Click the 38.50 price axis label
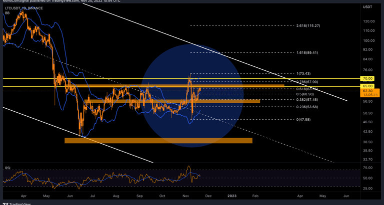 [x=368, y=142]
